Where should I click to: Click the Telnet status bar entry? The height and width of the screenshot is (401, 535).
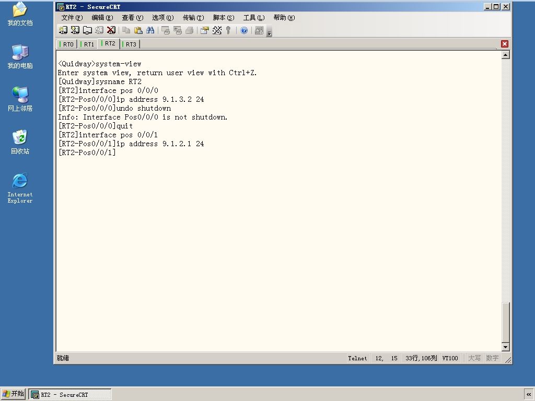click(357, 358)
